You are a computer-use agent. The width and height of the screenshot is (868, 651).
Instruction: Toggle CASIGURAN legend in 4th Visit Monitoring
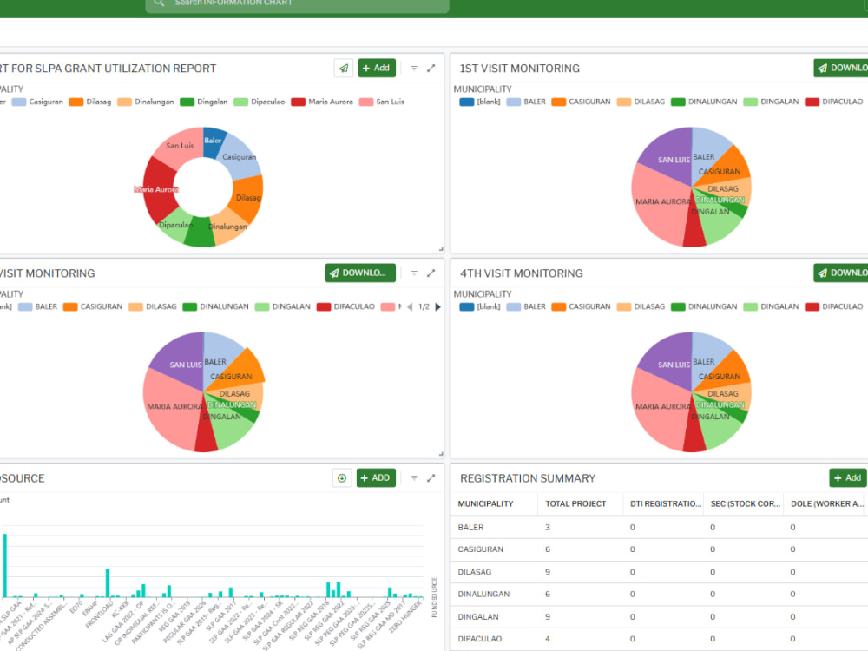[x=582, y=306]
